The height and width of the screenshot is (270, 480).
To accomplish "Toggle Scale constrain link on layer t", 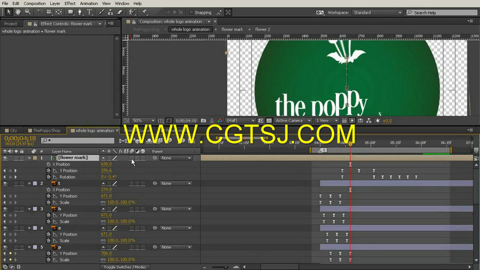I will pyautogui.click(x=103, y=202).
